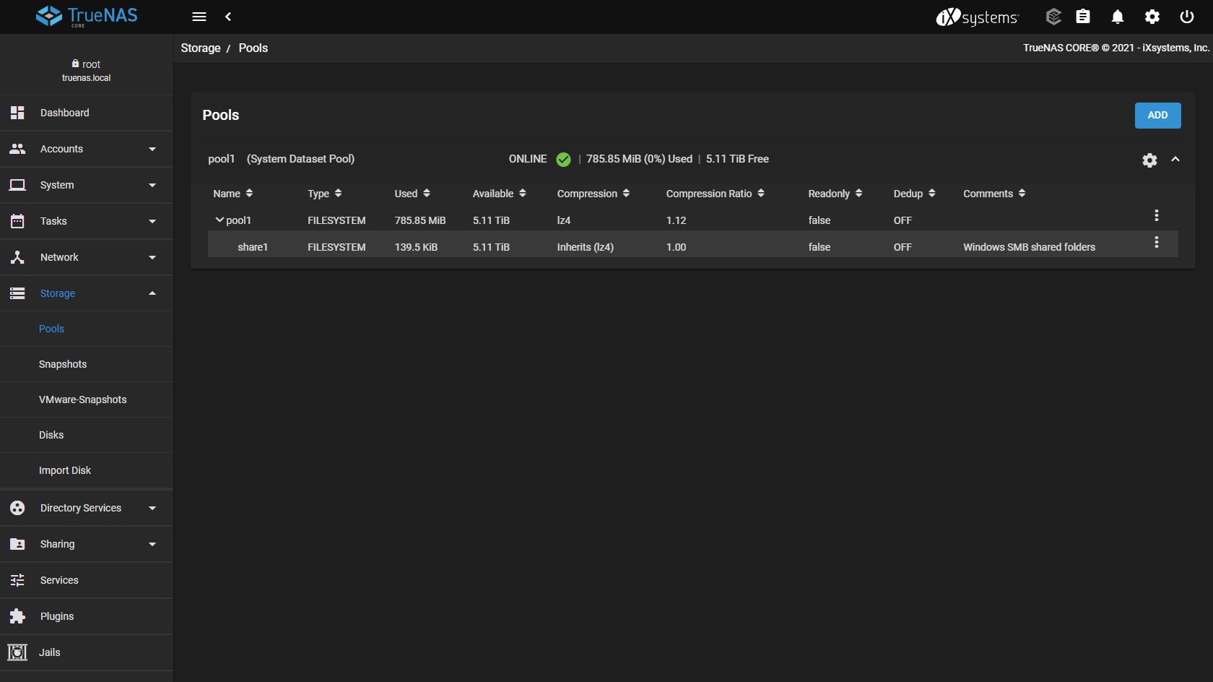
Task: Click the '5.11 TiB Free' text
Action: [x=737, y=159]
